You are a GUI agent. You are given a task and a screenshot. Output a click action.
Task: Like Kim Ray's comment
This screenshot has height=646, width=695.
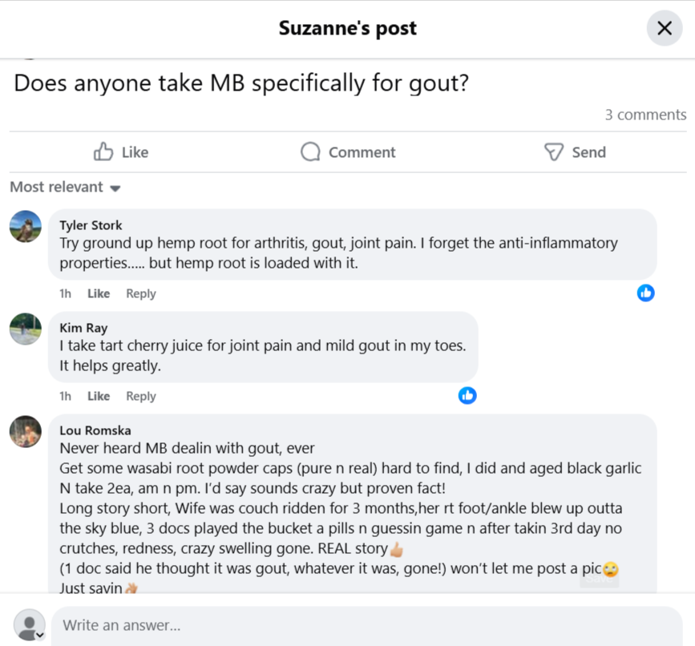point(99,396)
